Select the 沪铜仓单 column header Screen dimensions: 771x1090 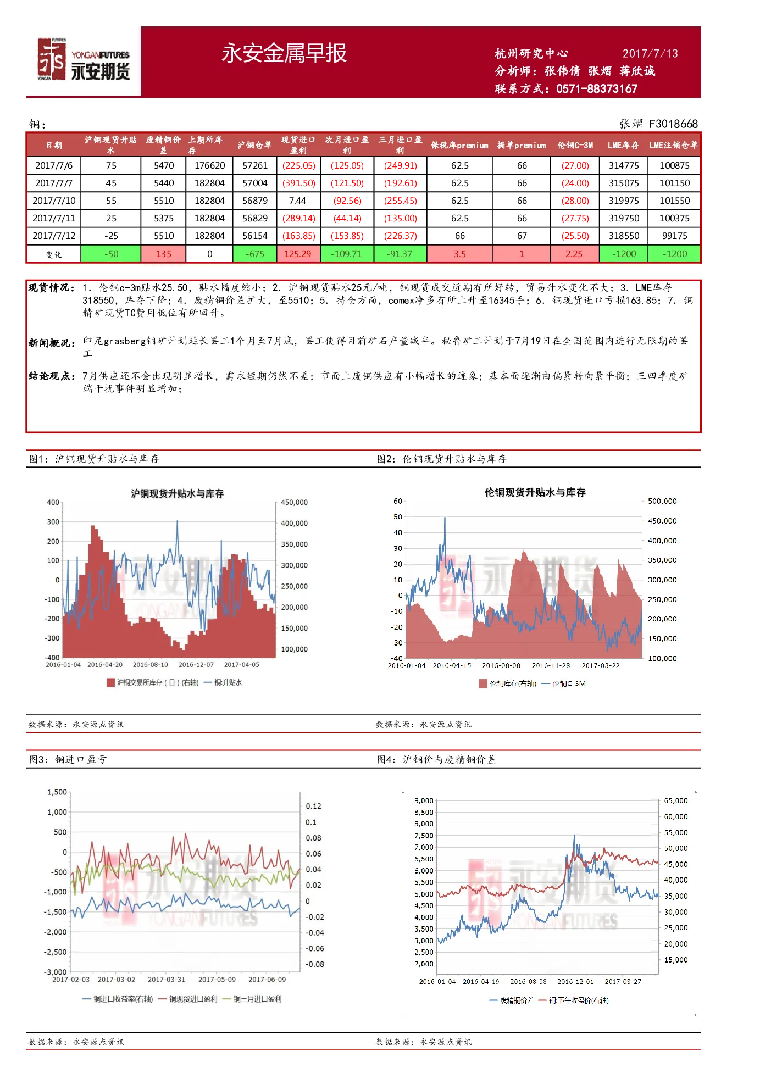click(255, 145)
